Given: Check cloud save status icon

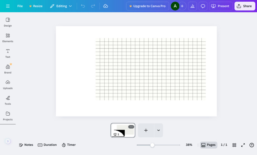Looking at the screenshot, I should click(x=105, y=6).
